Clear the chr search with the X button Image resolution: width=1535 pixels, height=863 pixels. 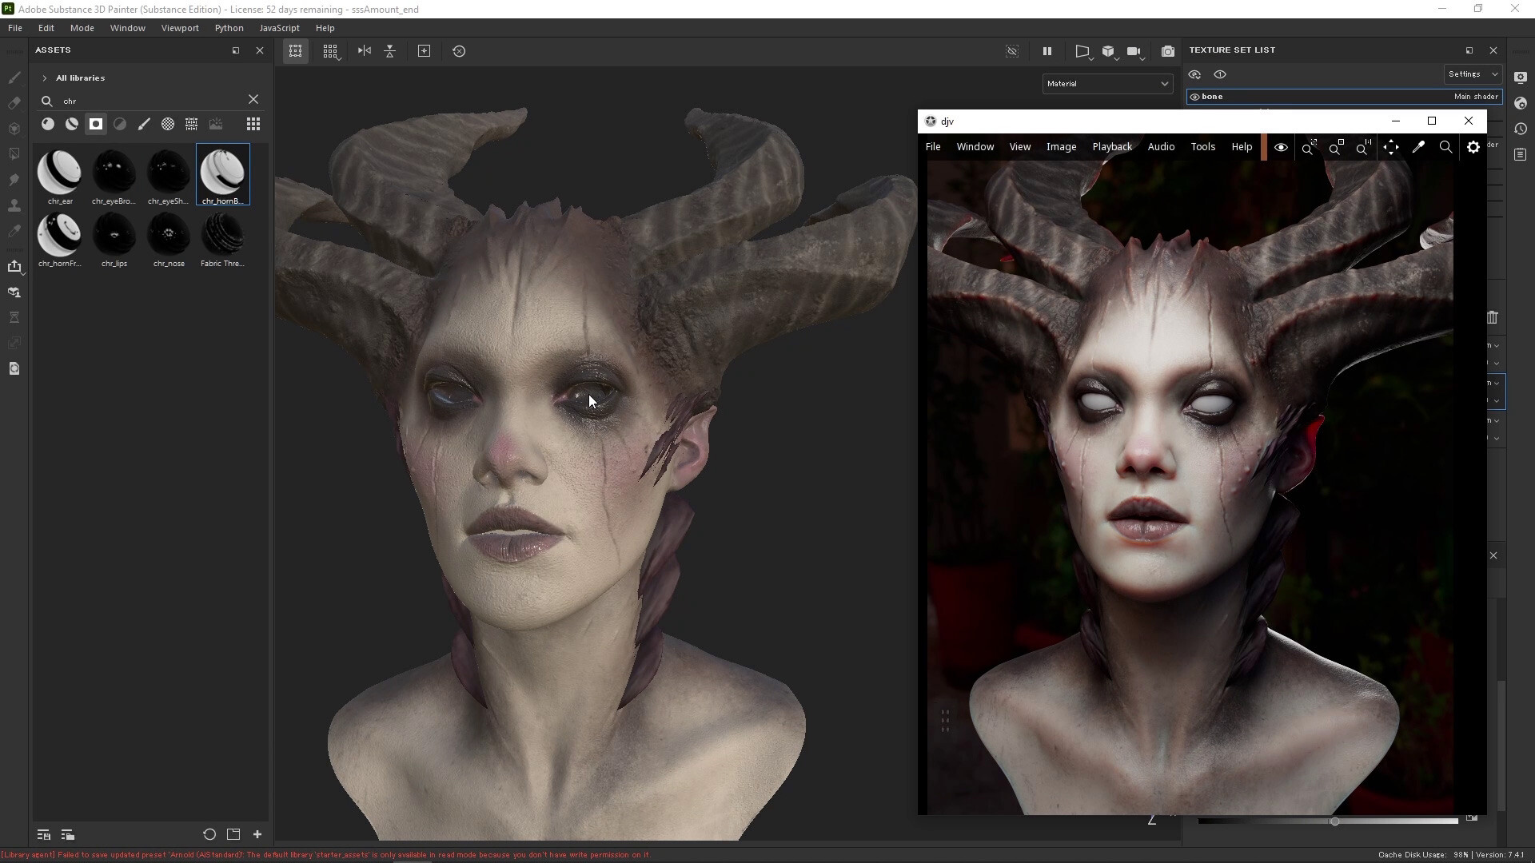pos(253,99)
